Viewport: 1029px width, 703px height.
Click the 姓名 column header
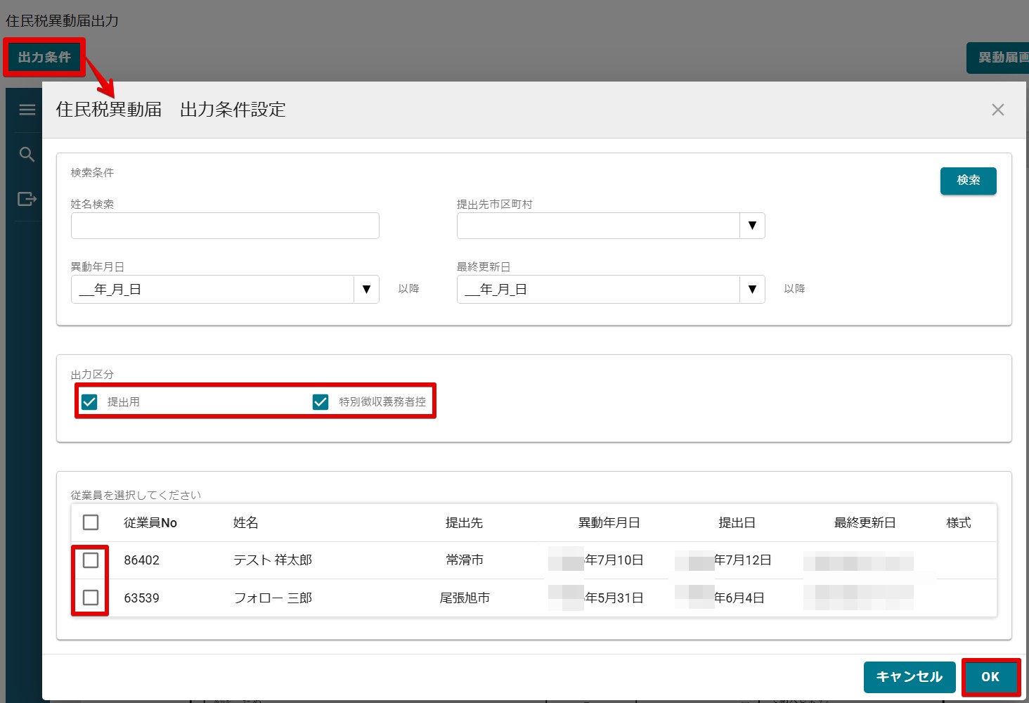246,522
